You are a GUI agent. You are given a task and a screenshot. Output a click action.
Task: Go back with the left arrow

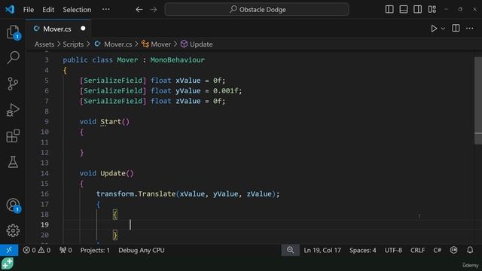139,10
